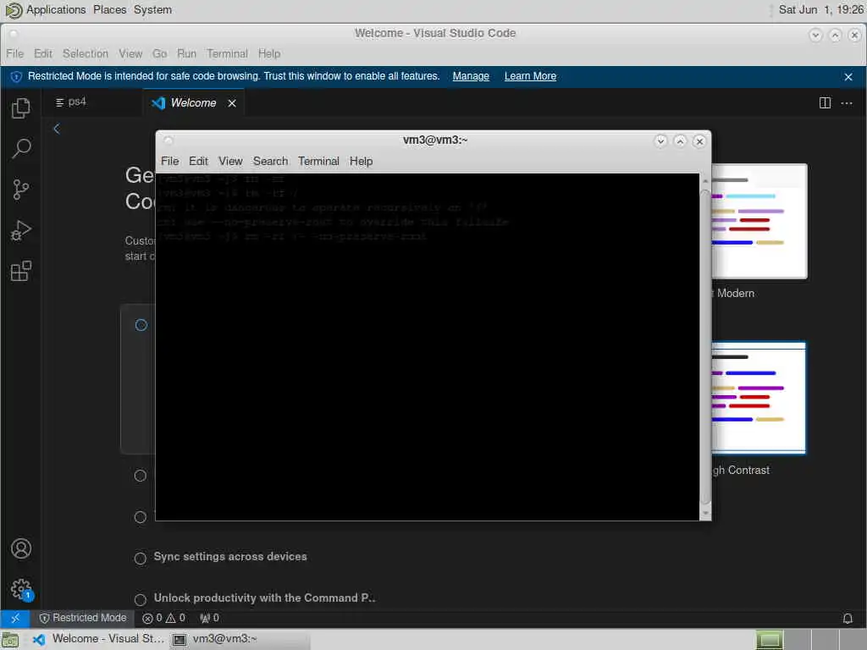Open errors and warnings count in status bar
This screenshot has width=867, height=650.
coord(163,618)
